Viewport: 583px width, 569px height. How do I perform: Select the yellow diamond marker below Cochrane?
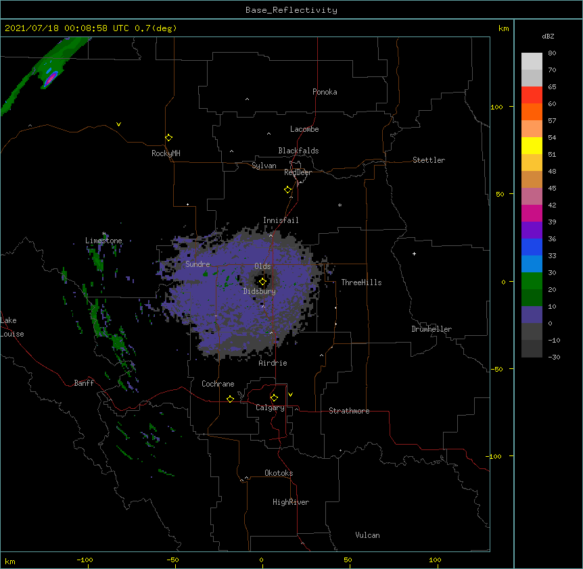230,399
